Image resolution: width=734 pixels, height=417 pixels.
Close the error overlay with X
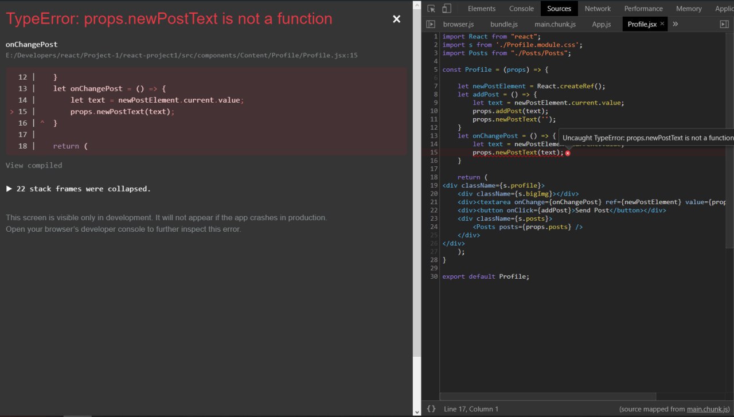(x=396, y=19)
